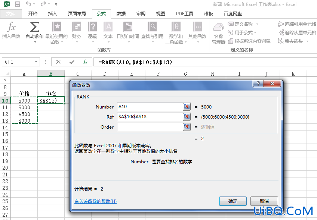Select row 14 header
Screen dimensions: 317x220
(5, 128)
